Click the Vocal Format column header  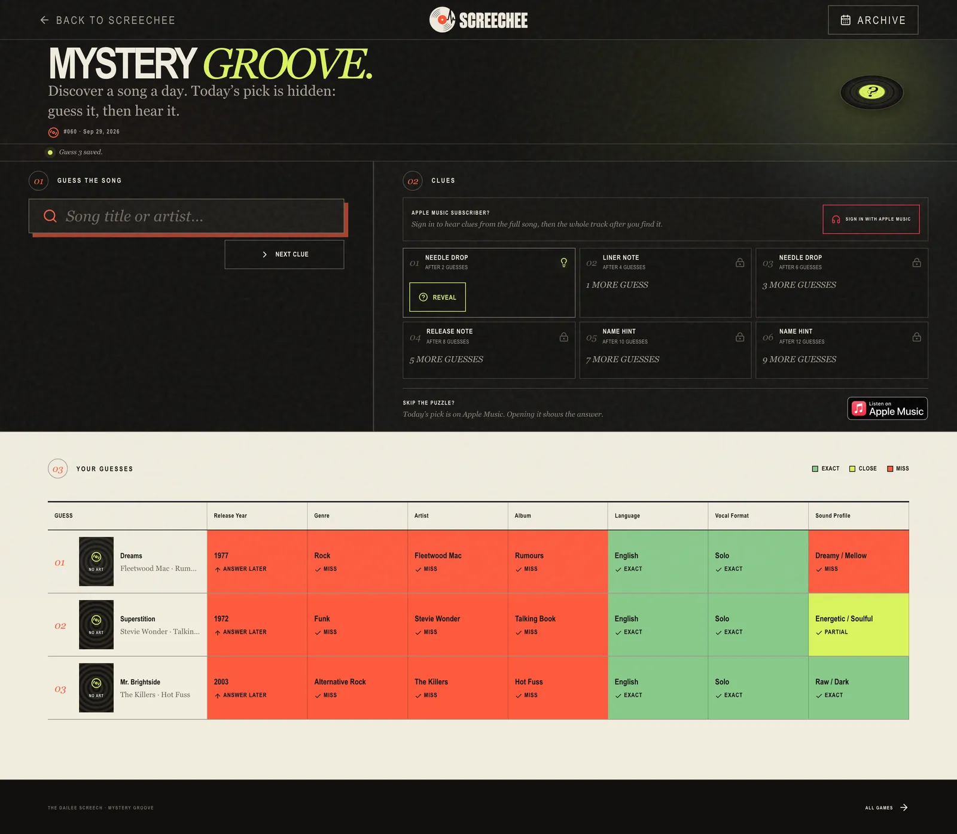point(758,516)
